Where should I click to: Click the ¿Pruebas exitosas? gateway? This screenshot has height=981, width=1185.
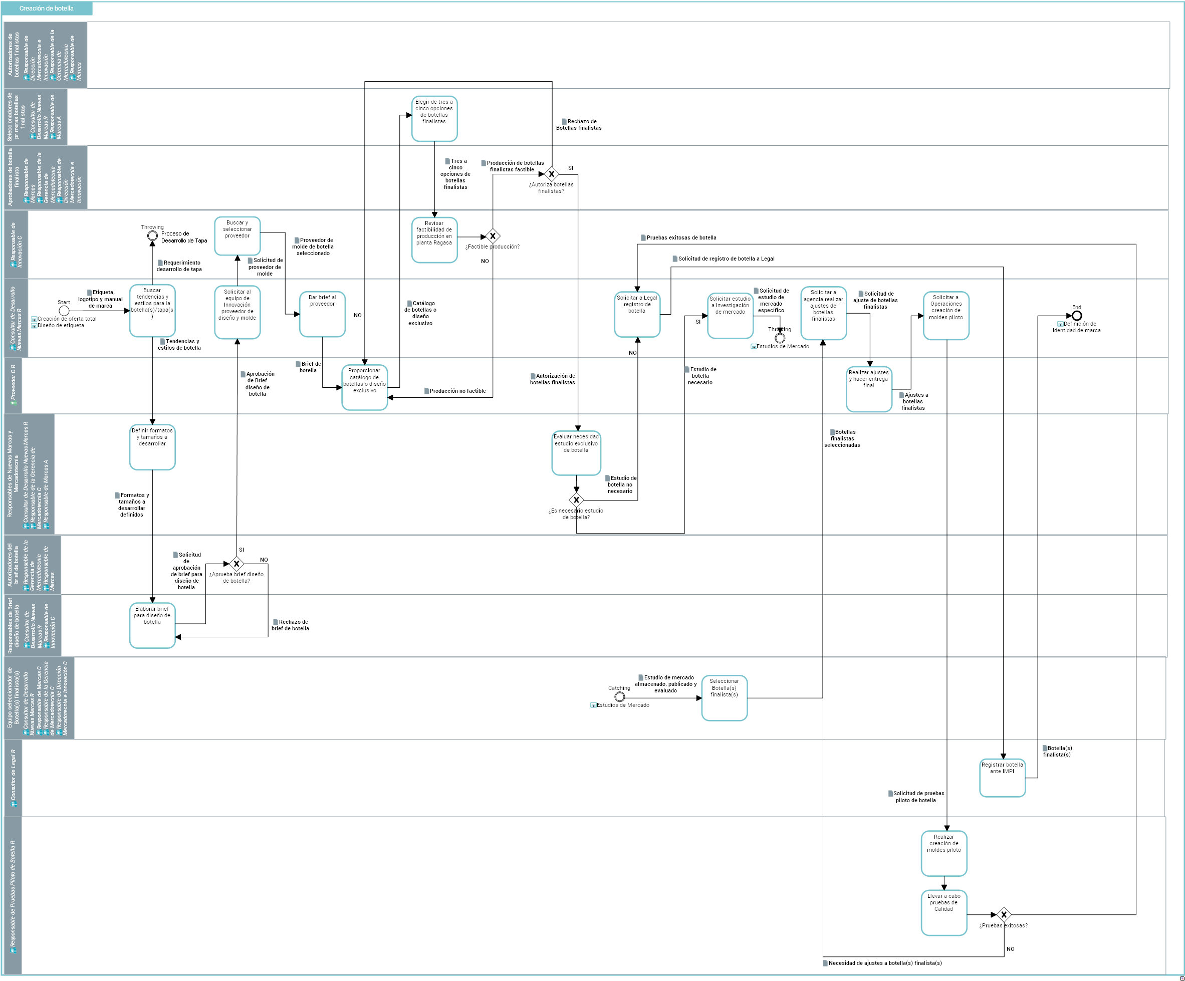pos(1004,914)
